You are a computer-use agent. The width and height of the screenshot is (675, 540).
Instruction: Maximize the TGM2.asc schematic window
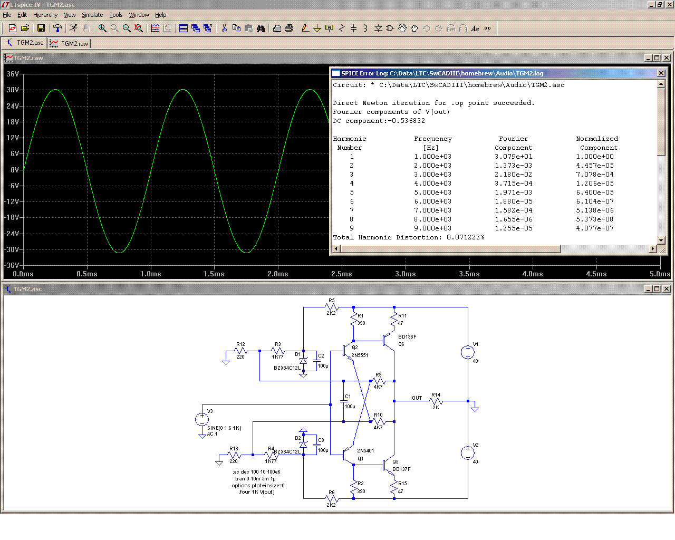pos(657,289)
